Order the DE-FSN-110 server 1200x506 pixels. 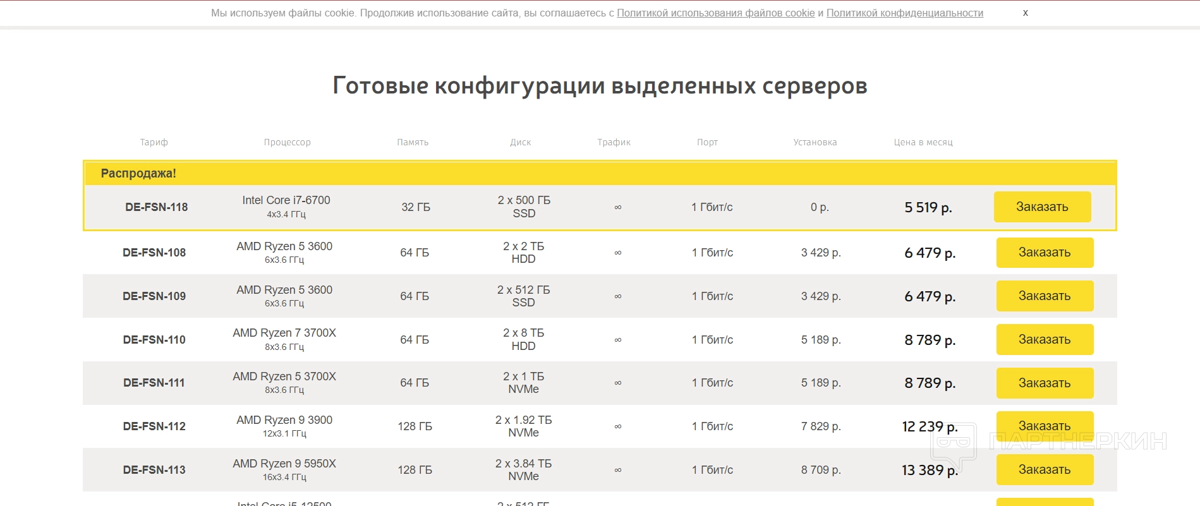pos(1045,339)
